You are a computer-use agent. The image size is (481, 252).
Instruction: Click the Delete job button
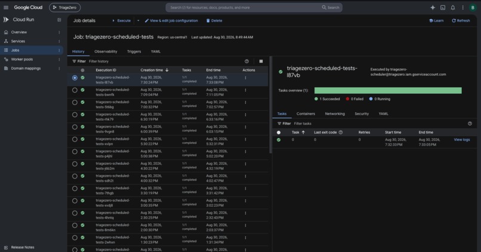pyautogui.click(x=214, y=20)
